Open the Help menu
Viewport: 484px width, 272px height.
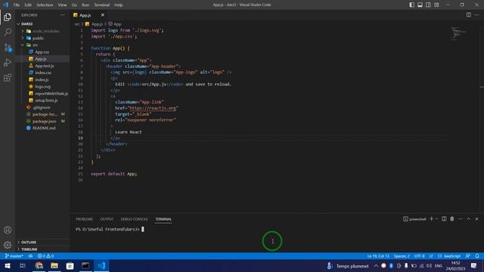119,5
